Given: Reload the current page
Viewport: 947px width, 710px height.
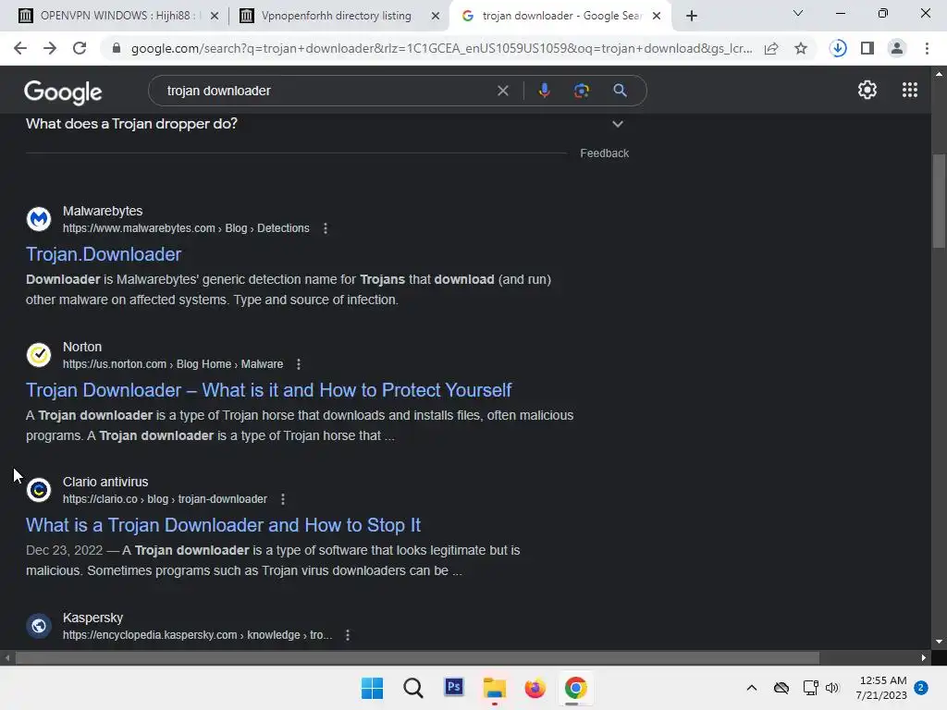Looking at the screenshot, I should (x=80, y=48).
